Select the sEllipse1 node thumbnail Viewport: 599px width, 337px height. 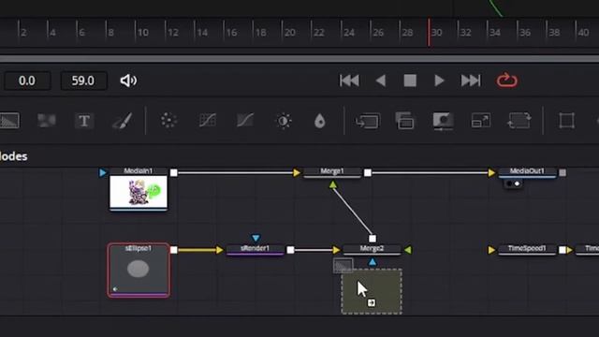(x=139, y=271)
